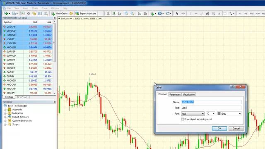Select the Vertical Line tool
The width and height of the screenshot is (265, 149).
tap(190, 14)
